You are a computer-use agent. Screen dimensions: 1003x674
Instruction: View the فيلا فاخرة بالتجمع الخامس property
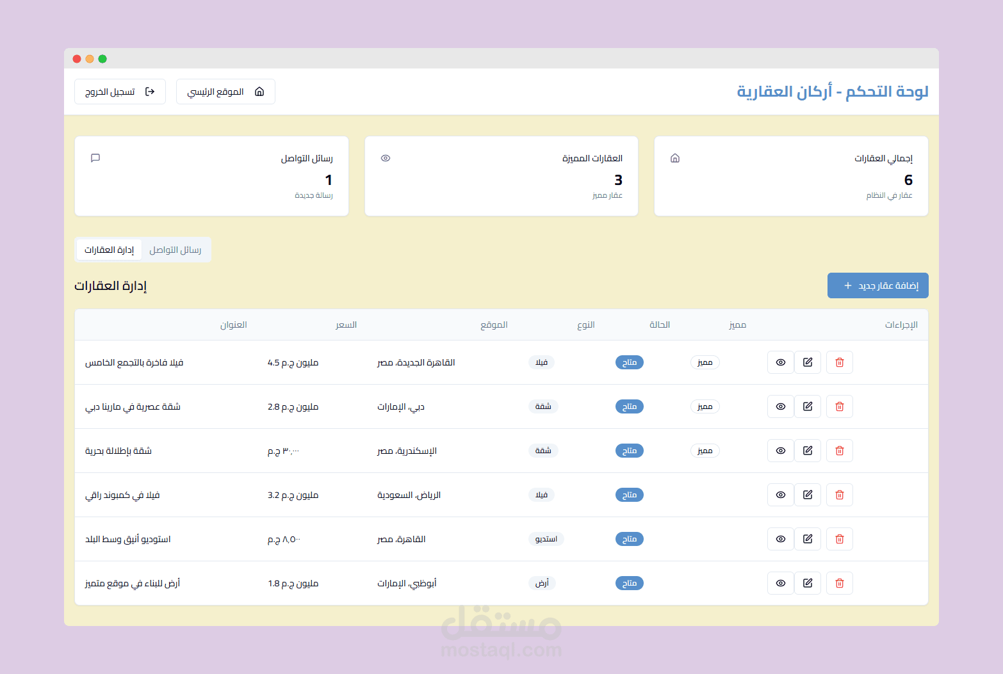(781, 362)
